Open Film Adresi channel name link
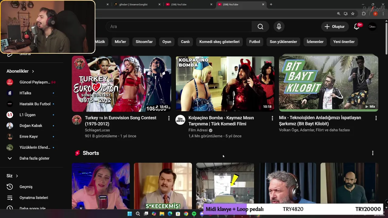The width and height of the screenshot is (388, 218). pyautogui.click(x=198, y=130)
